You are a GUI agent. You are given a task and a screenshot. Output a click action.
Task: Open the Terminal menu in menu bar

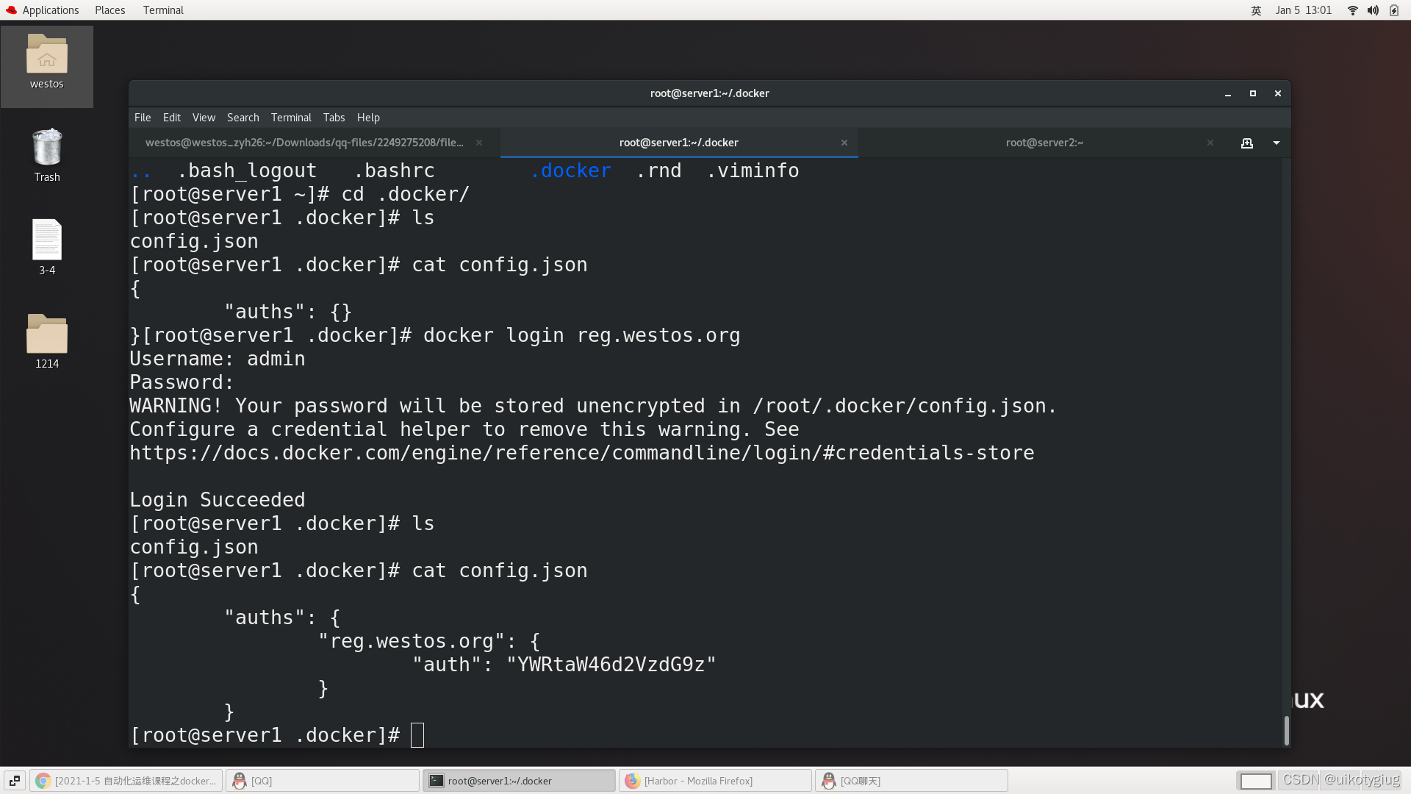pos(291,118)
